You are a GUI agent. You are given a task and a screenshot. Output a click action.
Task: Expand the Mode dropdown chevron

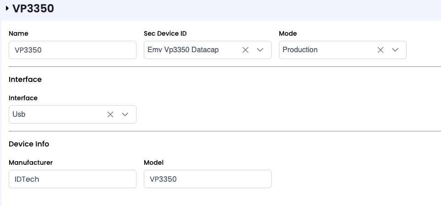396,50
